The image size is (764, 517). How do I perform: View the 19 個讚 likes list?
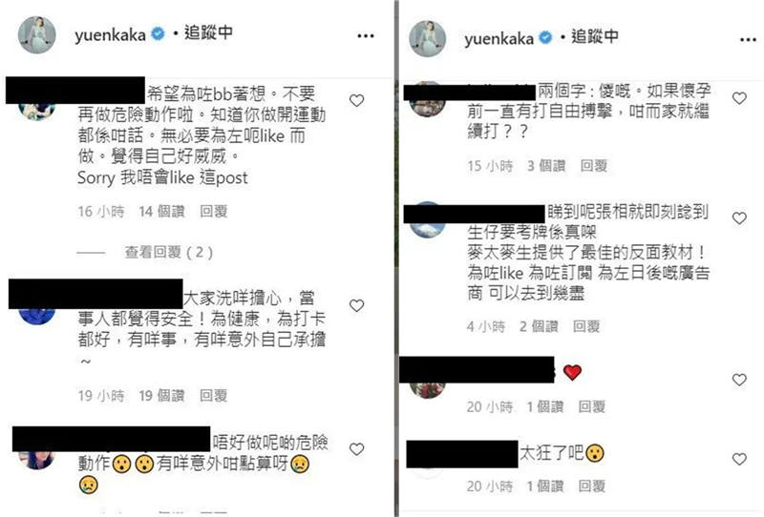point(161,395)
